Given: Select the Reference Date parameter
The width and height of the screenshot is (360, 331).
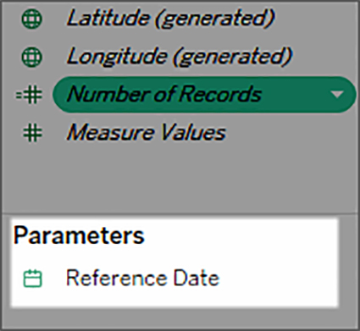Looking at the screenshot, I should 142,279.
